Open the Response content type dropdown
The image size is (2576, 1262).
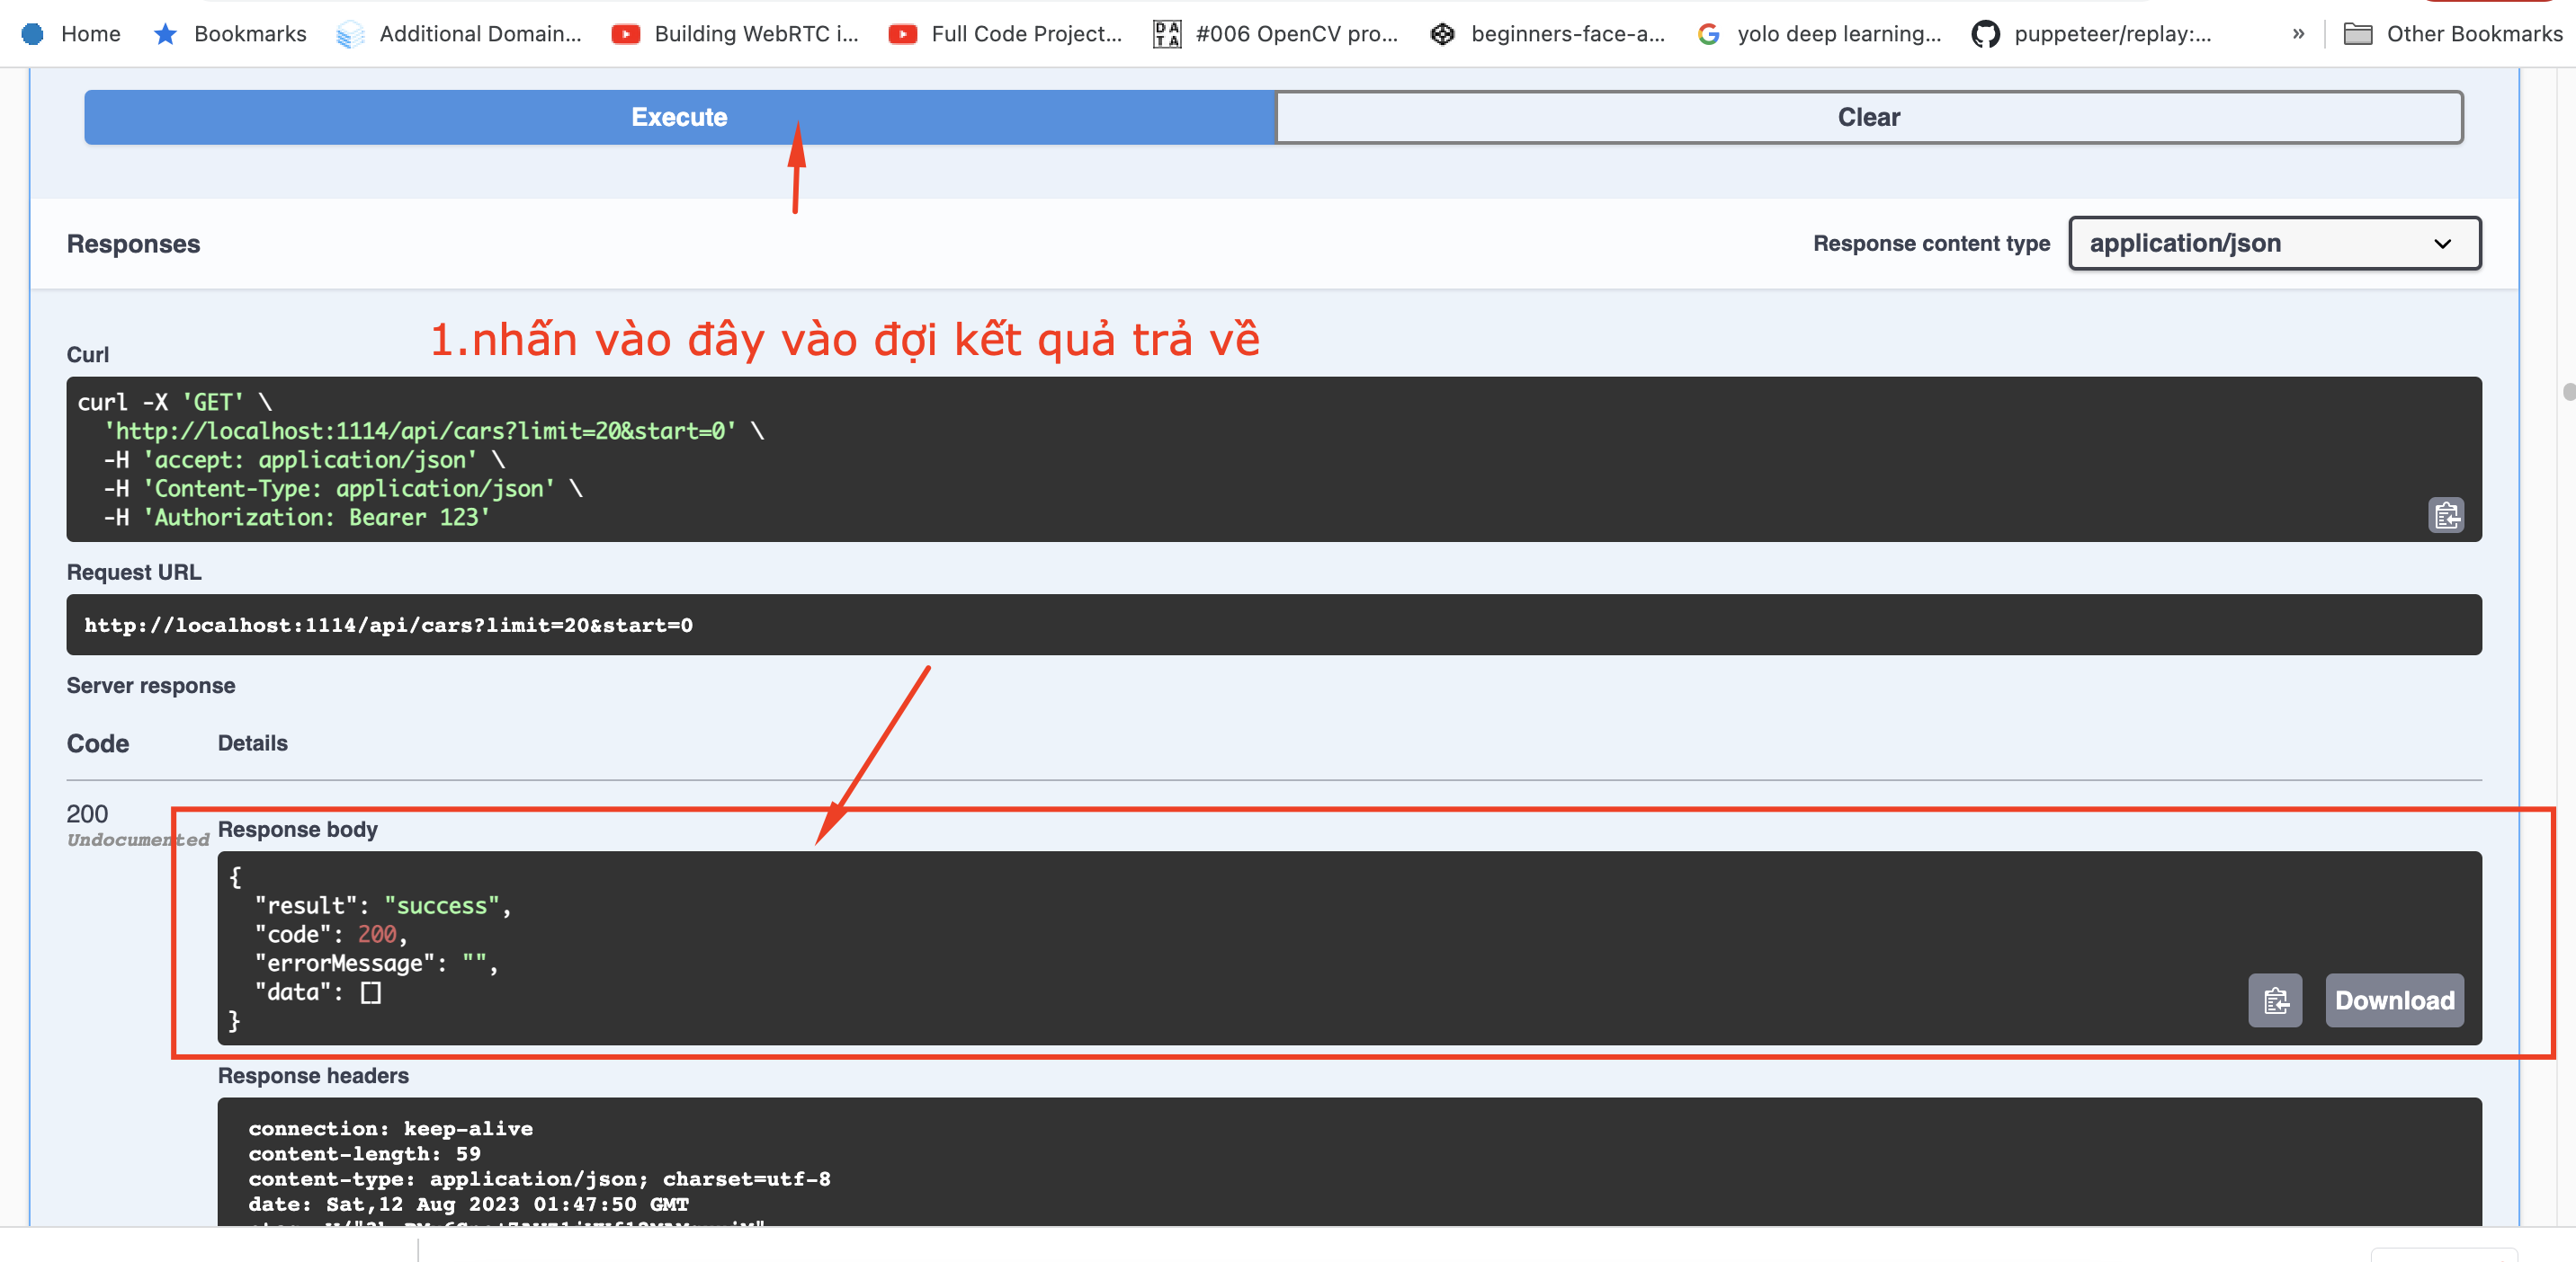coord(2274,243)
